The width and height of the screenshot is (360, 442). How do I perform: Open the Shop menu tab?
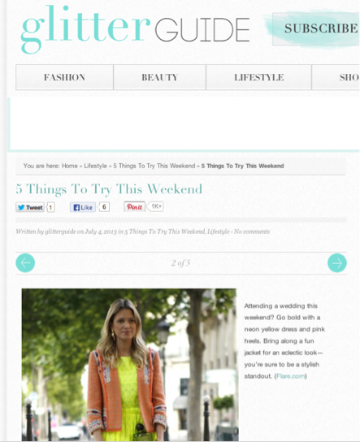(x=336, y=77)
